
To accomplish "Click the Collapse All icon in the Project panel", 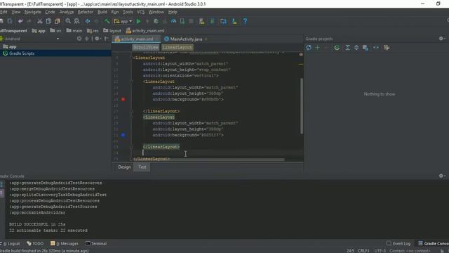I will tap(87, 39).
